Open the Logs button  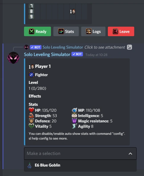(93, 31)
